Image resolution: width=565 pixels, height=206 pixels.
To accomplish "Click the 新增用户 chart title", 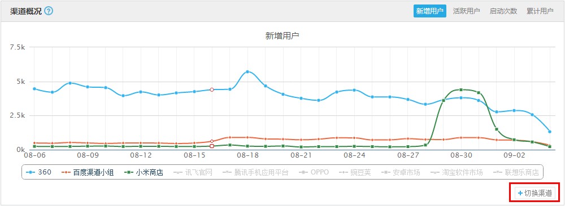I will [x=282, y=36].
